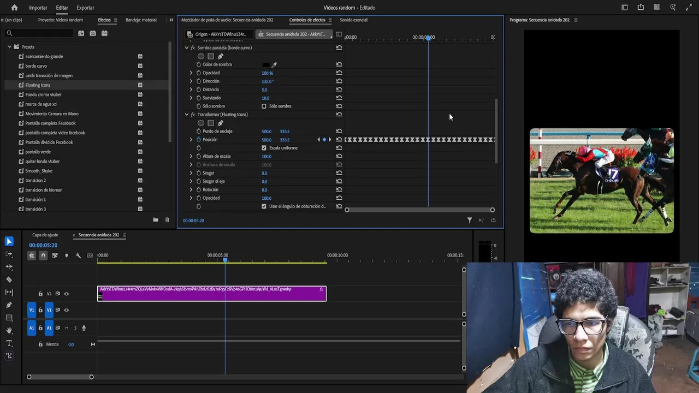The height and width of the screenshot is (393, 699).
Task: Click the black Color de sombra swatch
Action: tap(265, 64)
